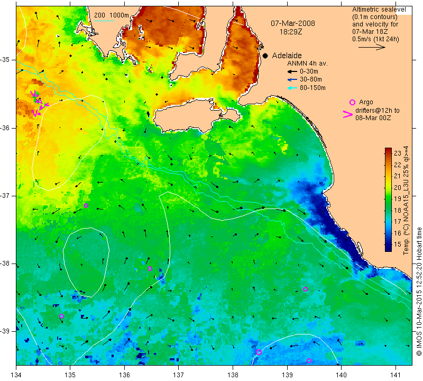
Task: Click the Adelaide label
Action: click(287, 56)
